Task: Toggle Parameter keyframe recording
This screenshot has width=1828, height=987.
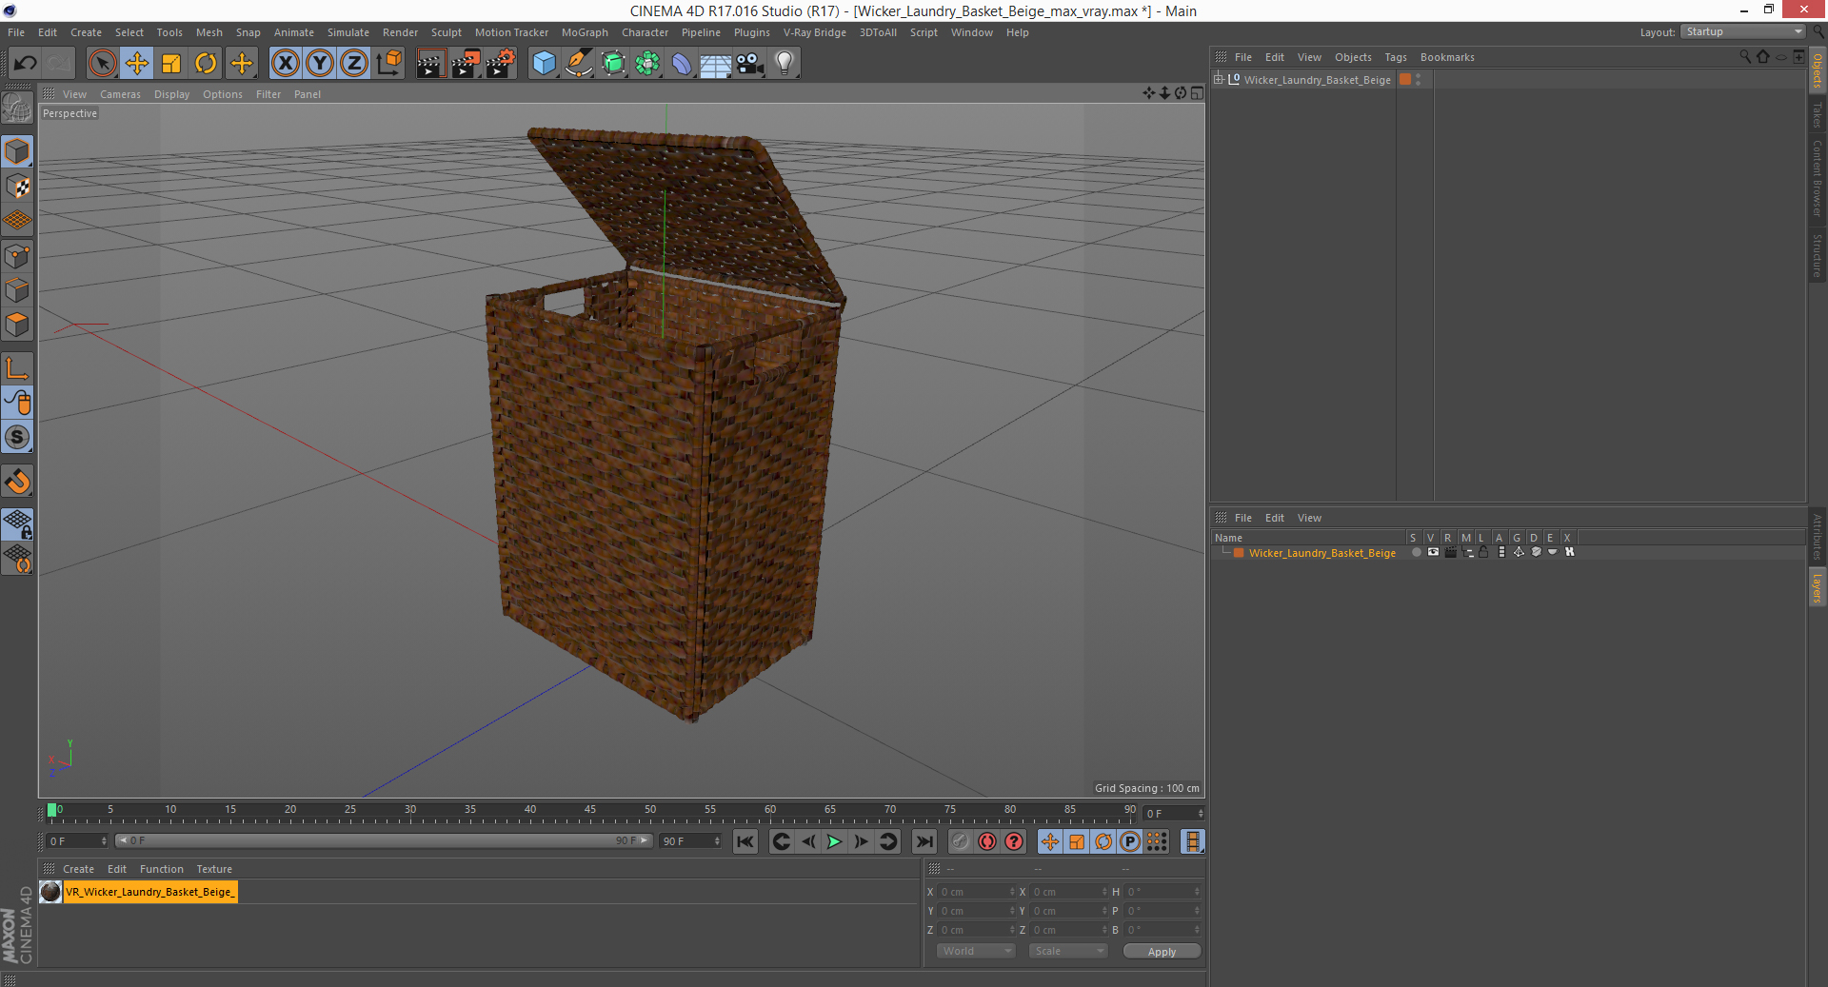Action: click(x=1130, y=841)
